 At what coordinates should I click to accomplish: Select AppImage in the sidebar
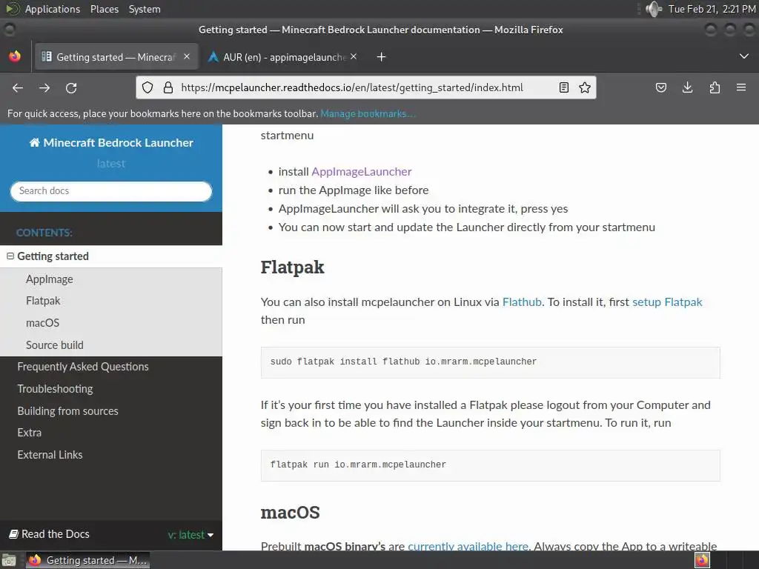(50, 279)
